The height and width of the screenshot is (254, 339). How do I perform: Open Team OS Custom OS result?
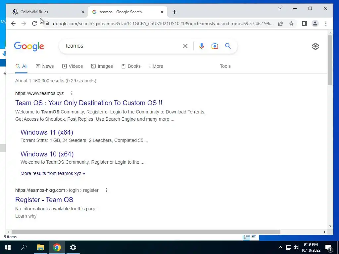click(x=89, y=103)
